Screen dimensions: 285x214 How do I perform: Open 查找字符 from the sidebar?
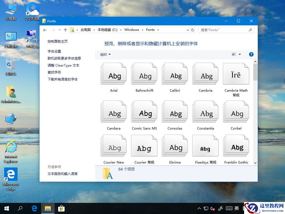pyautogui.click(x=54, y=72)
